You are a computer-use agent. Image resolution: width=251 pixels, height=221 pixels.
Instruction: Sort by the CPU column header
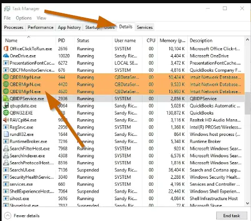(x=150, y=41)
